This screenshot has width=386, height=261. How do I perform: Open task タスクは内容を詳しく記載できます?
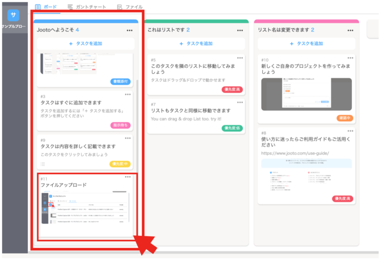[78, 147]
